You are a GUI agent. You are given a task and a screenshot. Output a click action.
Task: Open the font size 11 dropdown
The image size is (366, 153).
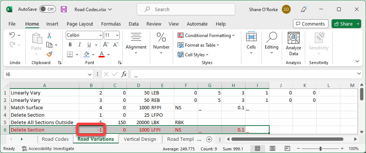tap(117, 36)
